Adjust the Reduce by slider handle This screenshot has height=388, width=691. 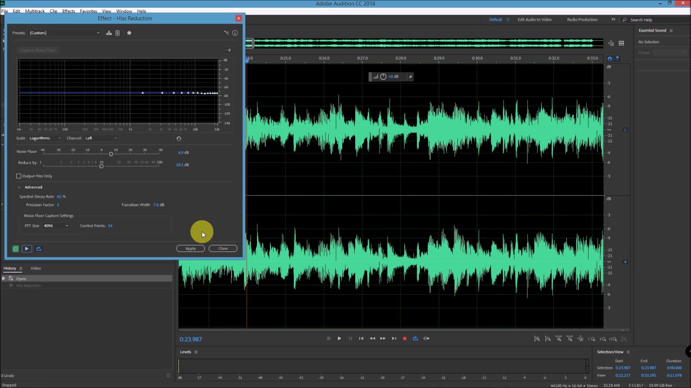click(101, 165)
